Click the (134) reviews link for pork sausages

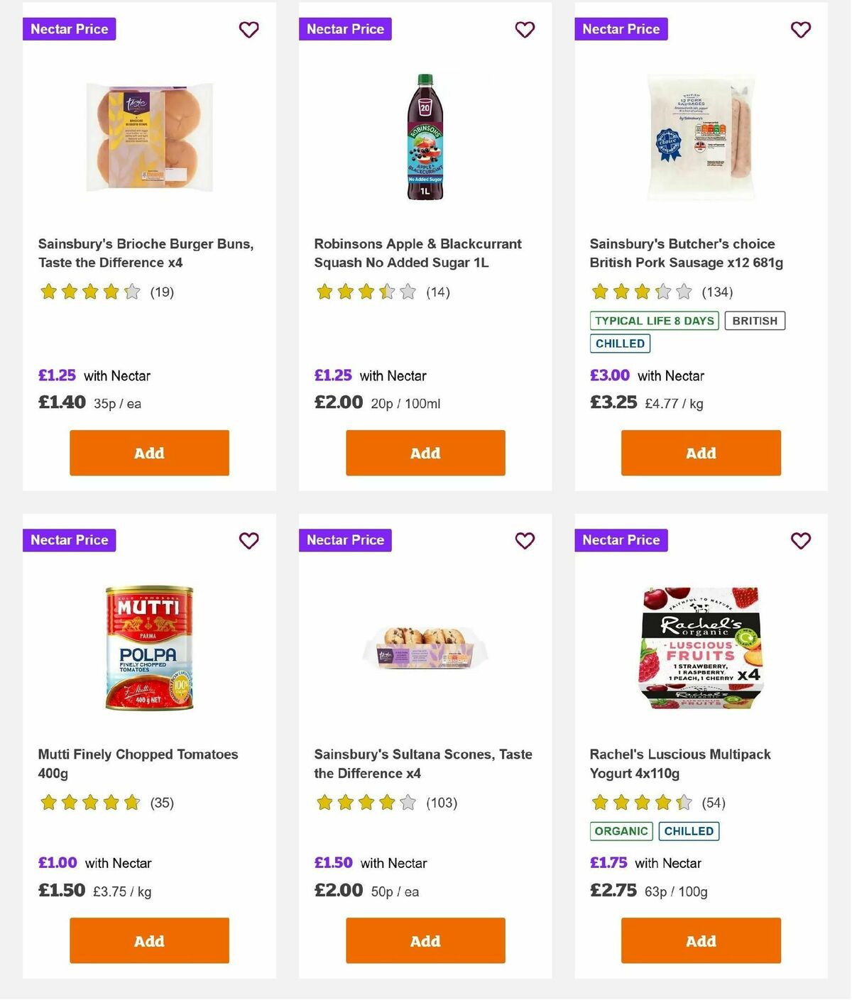pos(716,292)
